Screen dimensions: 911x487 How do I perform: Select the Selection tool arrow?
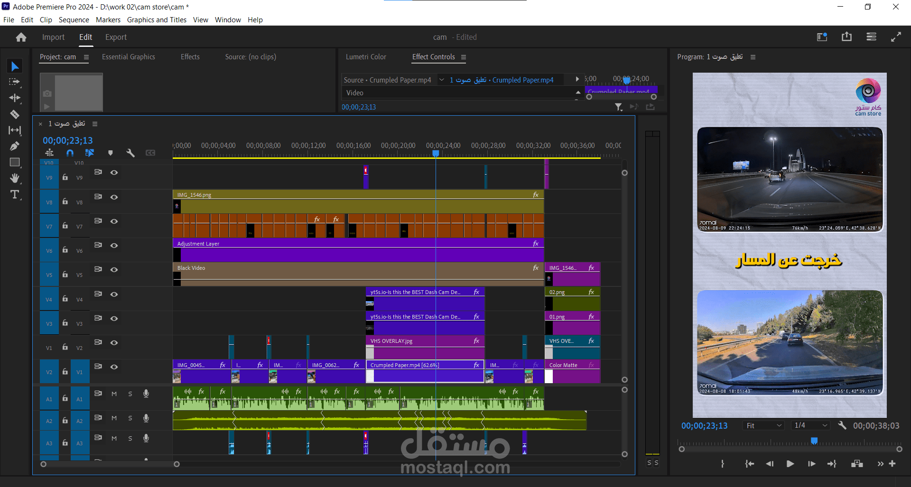[x=15, y=66]
